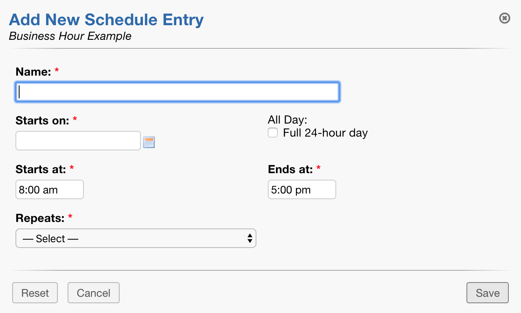
Task: Reset the schedule entry form
Action: point(35,293)
